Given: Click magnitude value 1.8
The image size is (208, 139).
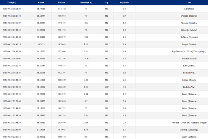Looking at the screenshot, I should tap(124, 116).
